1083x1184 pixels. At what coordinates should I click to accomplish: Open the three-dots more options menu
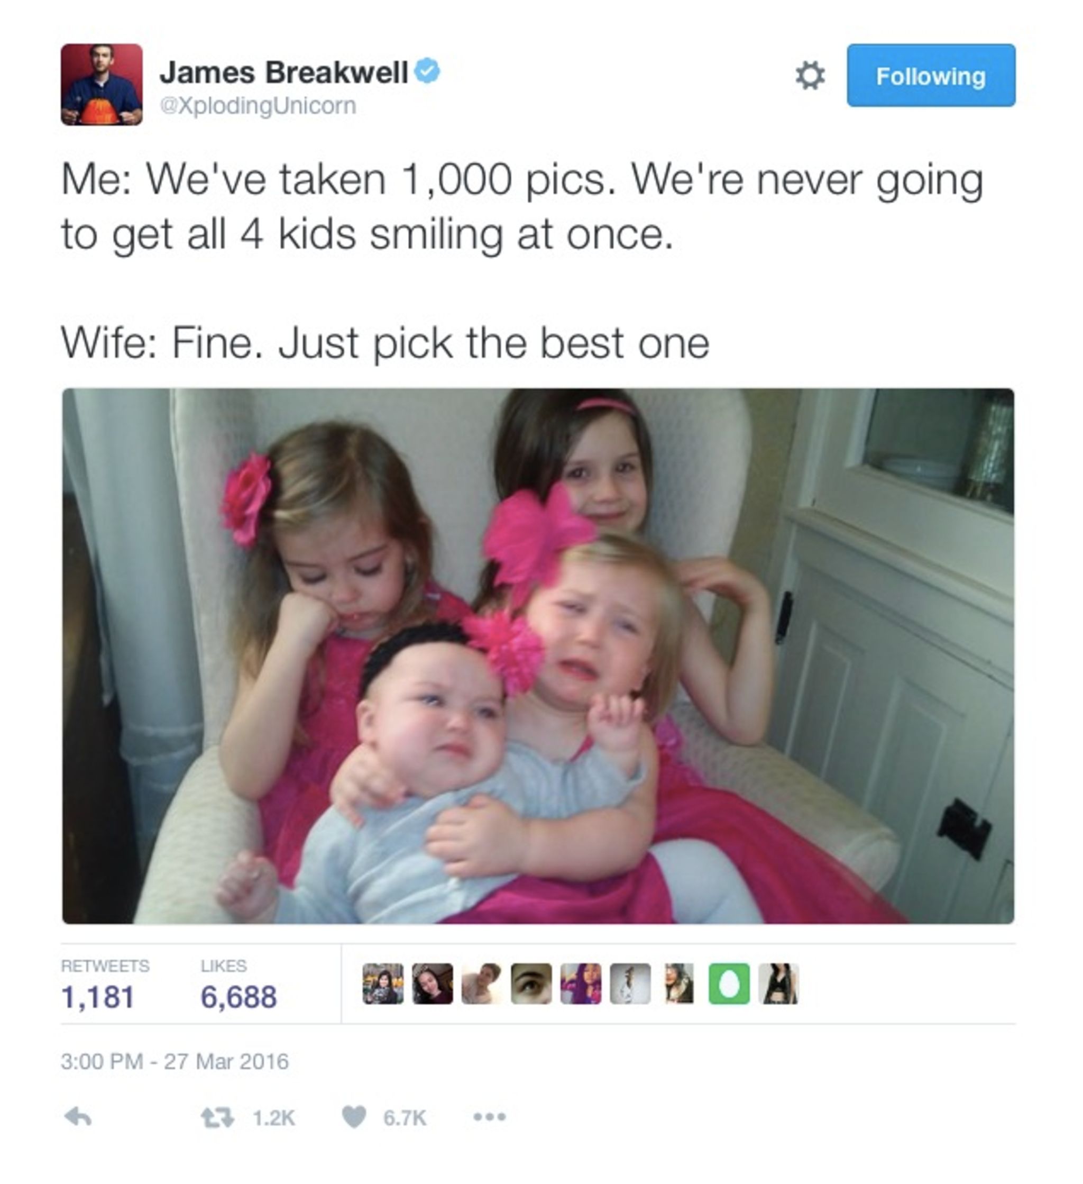tap(490, 1117)
